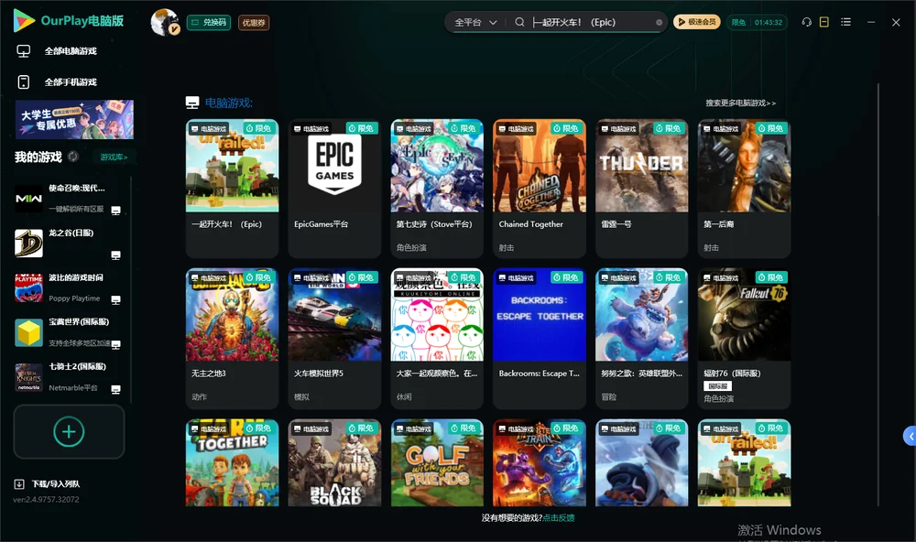Screen dimensions: 916x542
Task: Click the 兑换码 redeem code button
Action: 209,23
